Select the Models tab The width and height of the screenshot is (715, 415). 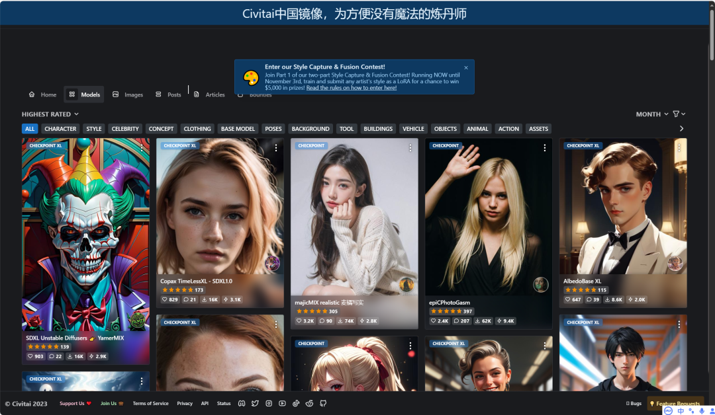click(84, 94)
